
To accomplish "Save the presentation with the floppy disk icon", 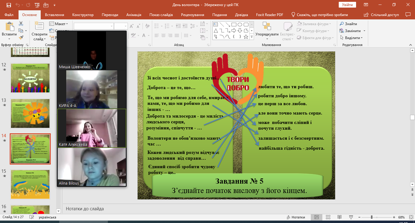I will 9,5.
